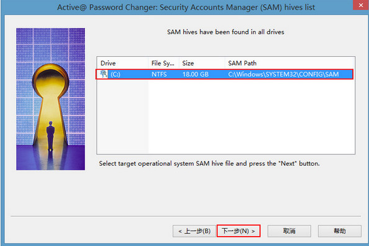Image resolution: width=369 pixels, height=246 pixels.
Task: Click the 18.00 GB size cell
Action: point(195,75)
